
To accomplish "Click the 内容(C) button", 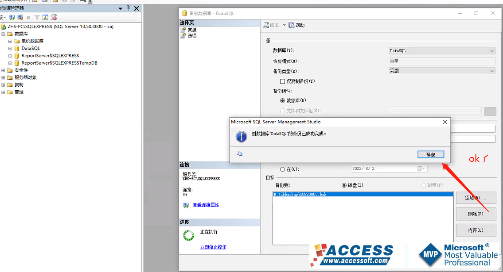I will point(476,230).
